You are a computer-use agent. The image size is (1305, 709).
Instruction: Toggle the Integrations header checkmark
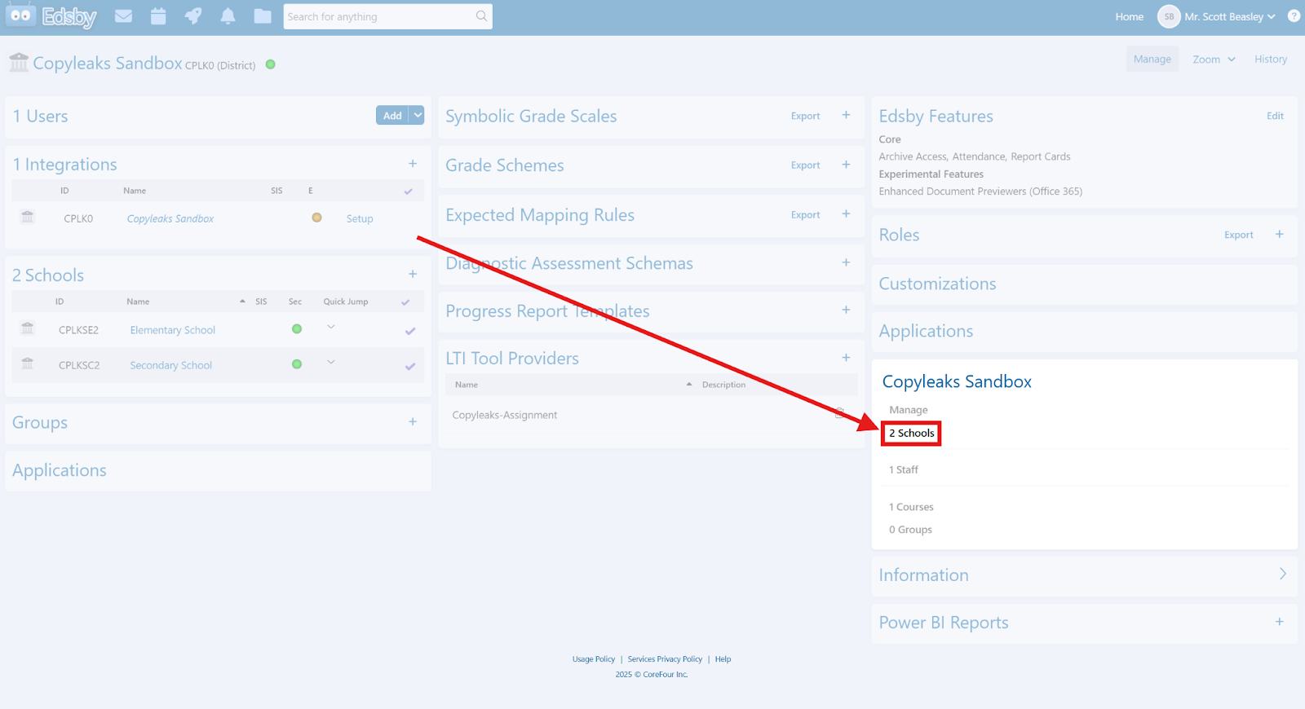(x=409, y=192)
